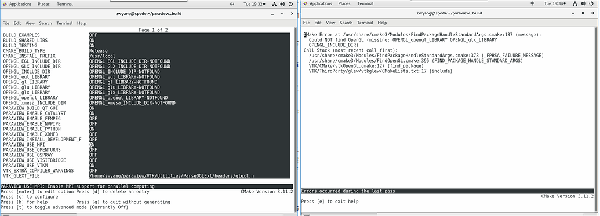Open Search menu in CMake Error window
Screen dimensions: 600x216
pyautogui.click(x=346, y=23)
